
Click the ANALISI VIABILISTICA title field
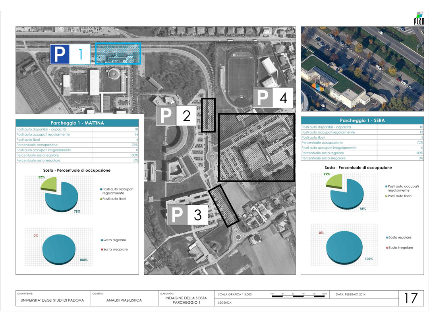tap(124, 301)
